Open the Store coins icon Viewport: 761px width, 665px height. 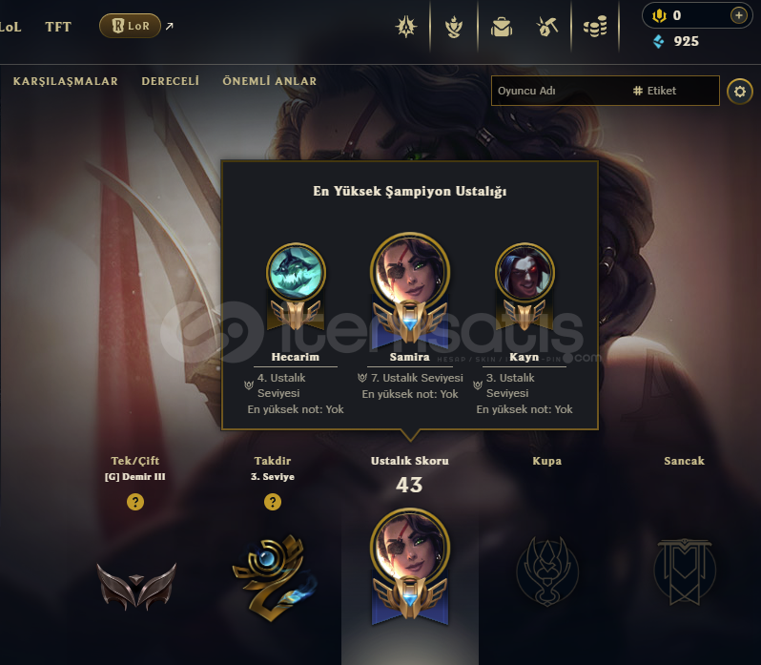(595, 27)
